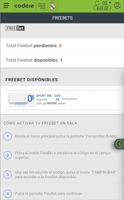Open the user profile icon

coord(117,5)
